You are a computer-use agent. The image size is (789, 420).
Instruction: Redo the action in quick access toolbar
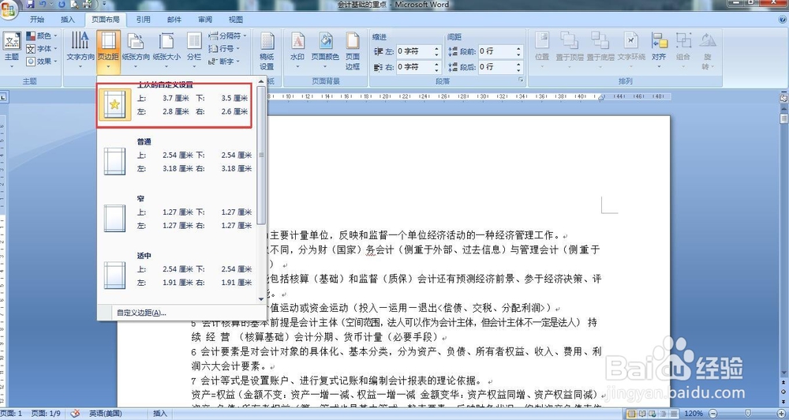click(62, 5)
